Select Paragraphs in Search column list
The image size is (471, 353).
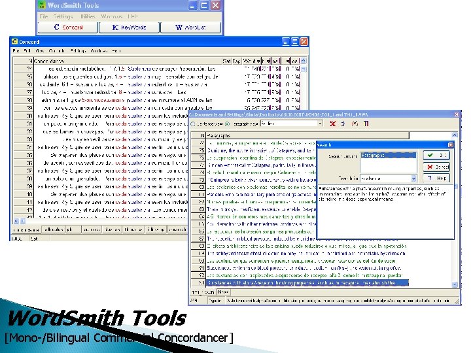389,155
